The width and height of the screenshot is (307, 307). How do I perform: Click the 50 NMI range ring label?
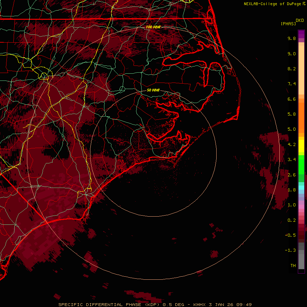click(153, 90)
